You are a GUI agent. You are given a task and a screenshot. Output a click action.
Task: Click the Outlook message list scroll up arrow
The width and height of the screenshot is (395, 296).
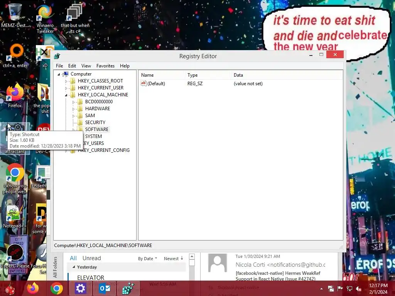click(192, 256)
